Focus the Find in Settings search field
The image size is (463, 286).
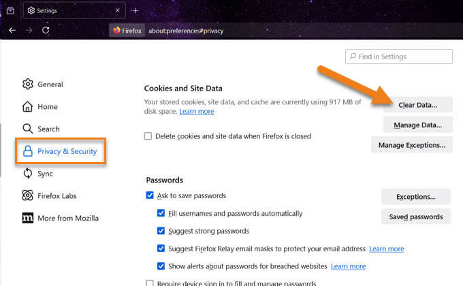pyautogui.click(x=398, y=57)
